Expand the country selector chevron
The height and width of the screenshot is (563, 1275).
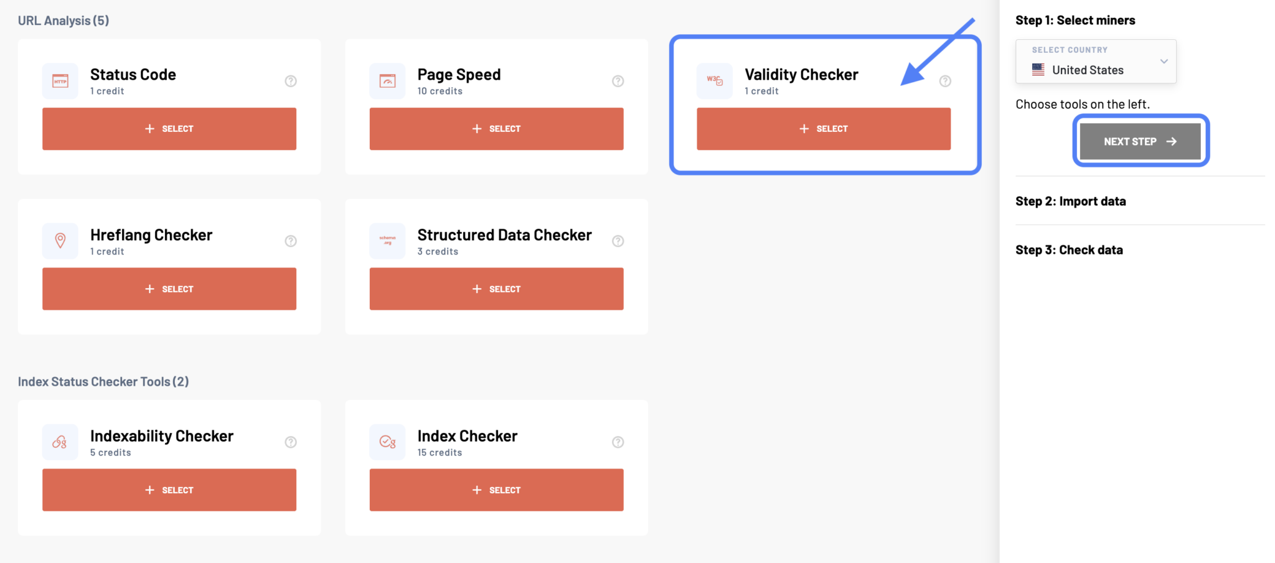[x=1164, y=61]
